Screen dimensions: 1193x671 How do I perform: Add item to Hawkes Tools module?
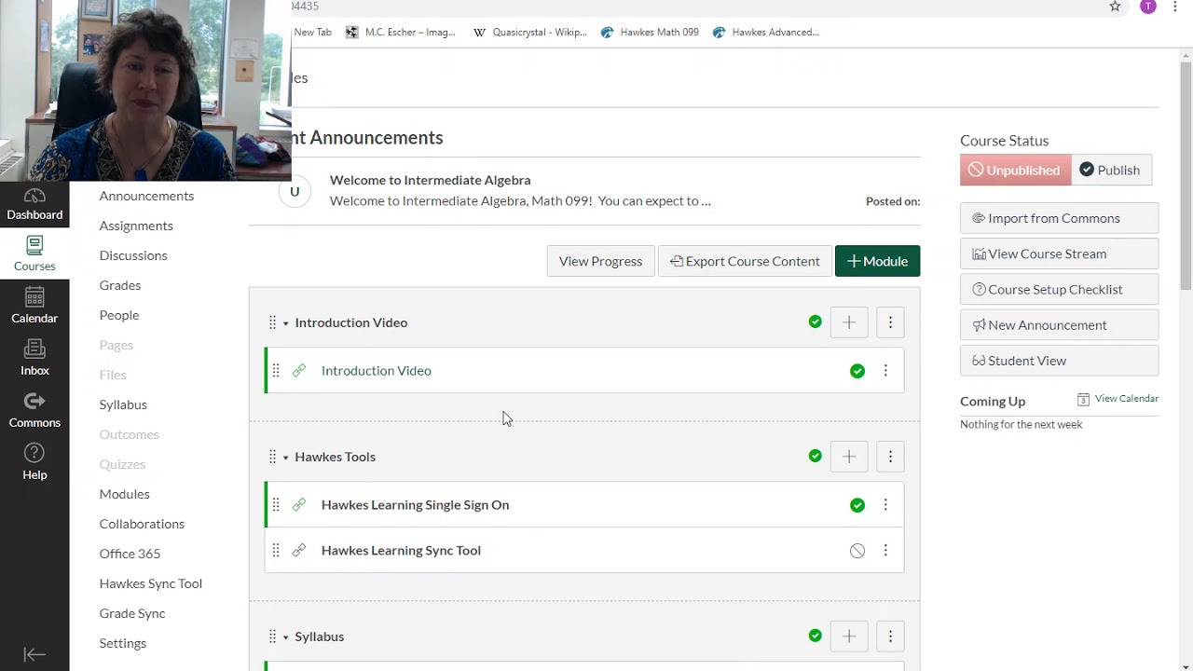849,457
